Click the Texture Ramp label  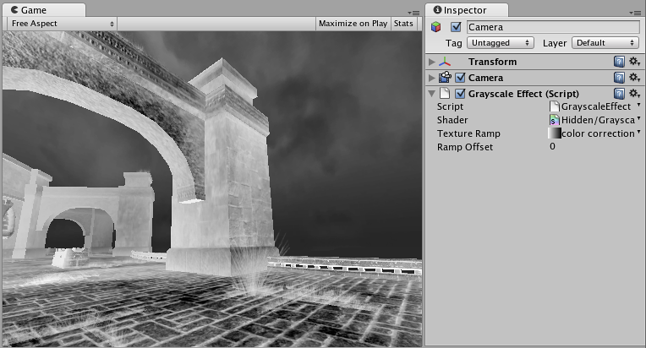click(x=468, y=133)
